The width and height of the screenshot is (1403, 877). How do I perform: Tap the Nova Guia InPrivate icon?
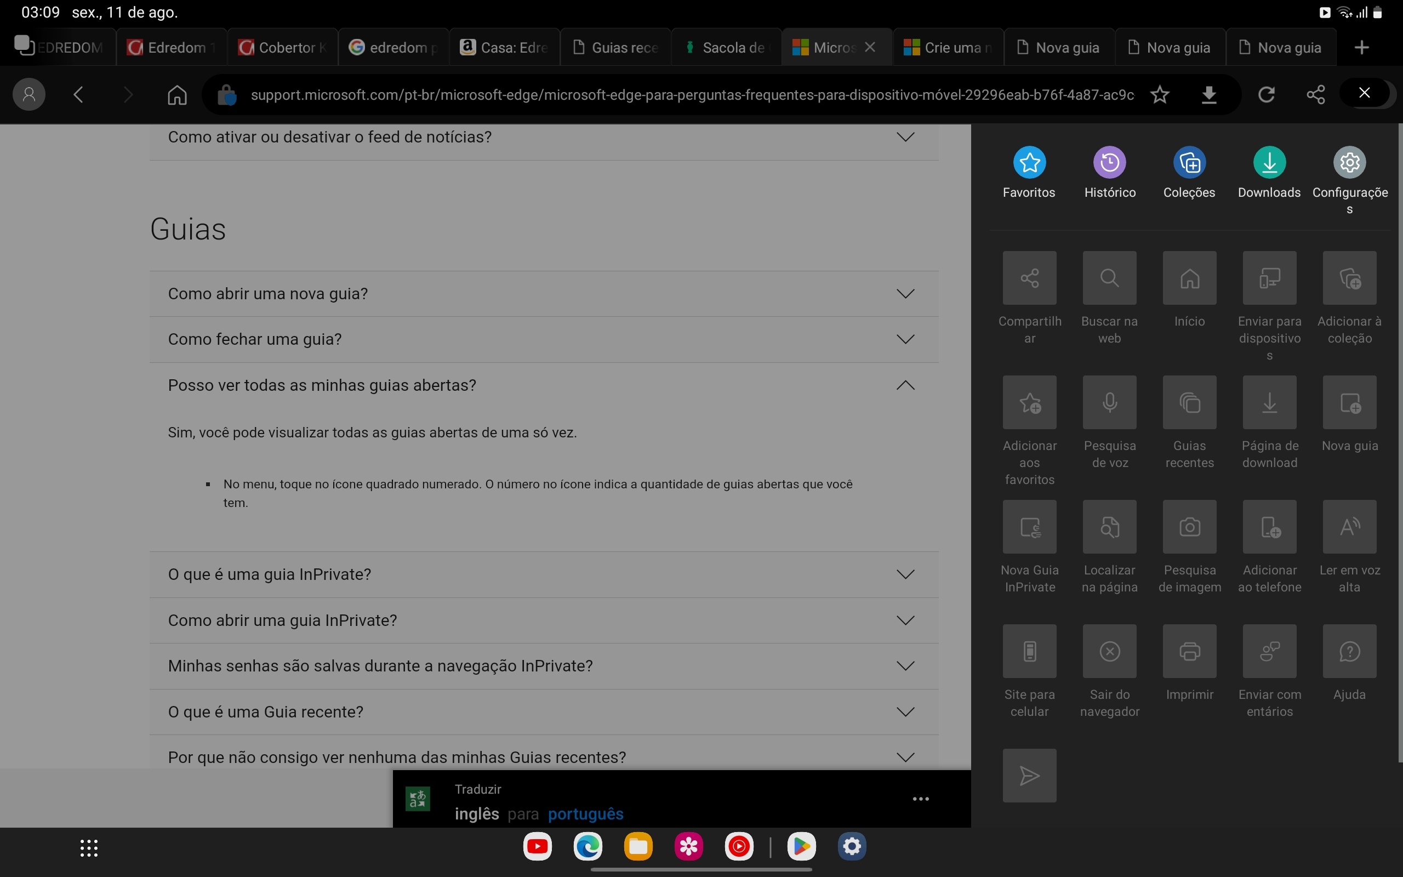[1029, 527]
